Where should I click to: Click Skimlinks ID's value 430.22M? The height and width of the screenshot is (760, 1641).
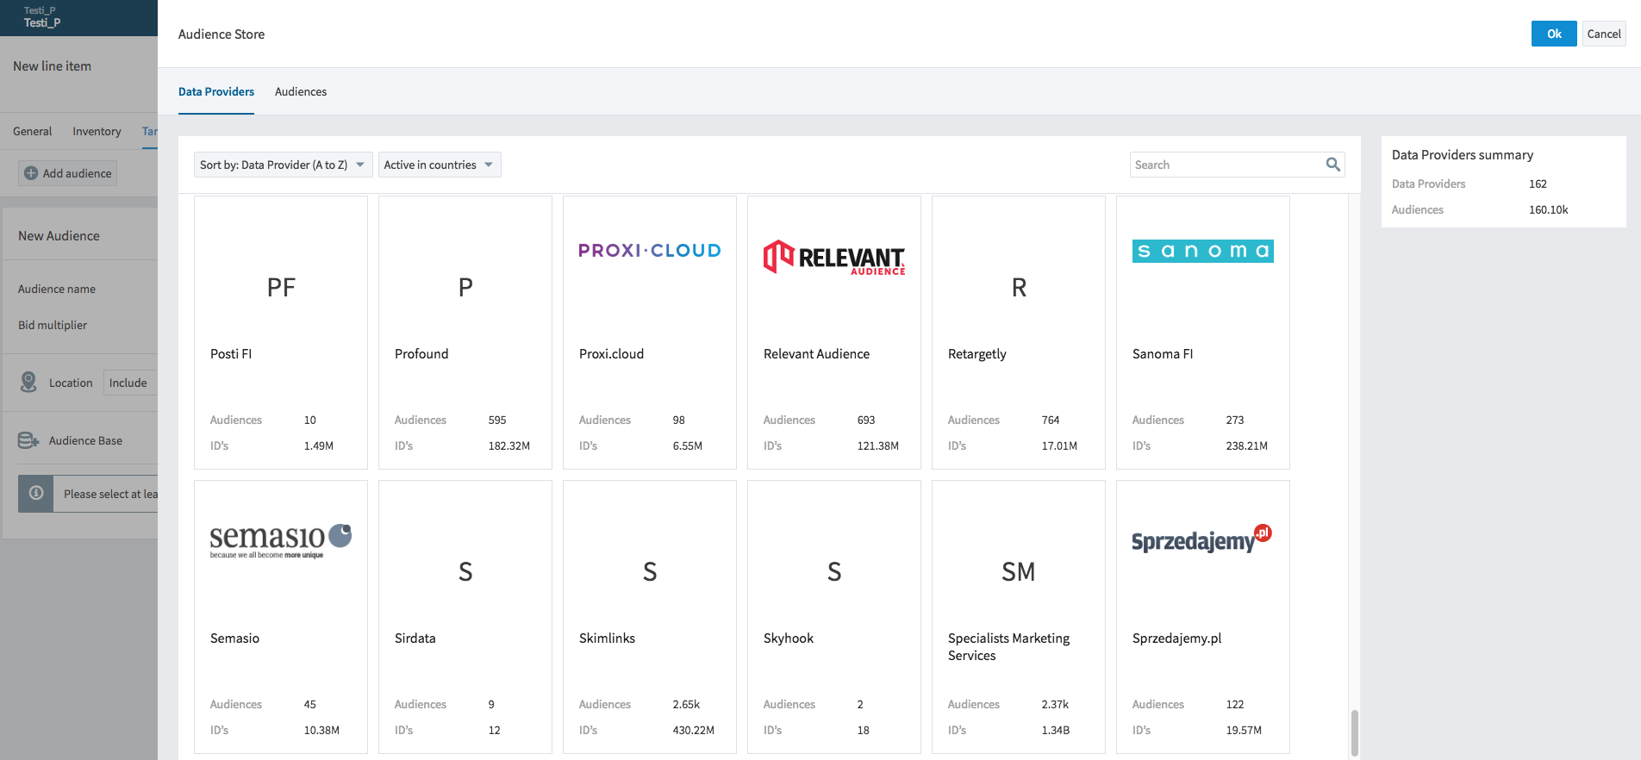point(694,731)
